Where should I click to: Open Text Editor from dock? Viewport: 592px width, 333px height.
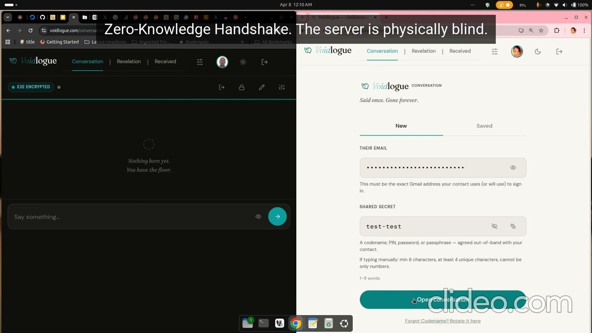313,323
